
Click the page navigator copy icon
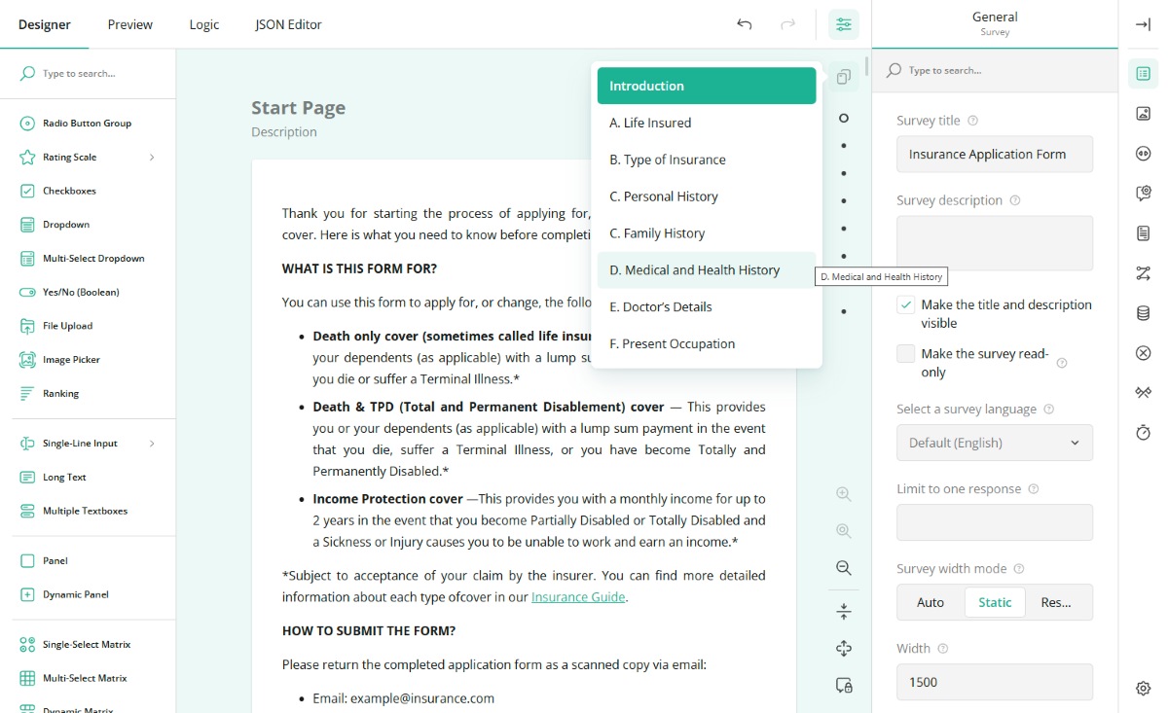point(844,77)
